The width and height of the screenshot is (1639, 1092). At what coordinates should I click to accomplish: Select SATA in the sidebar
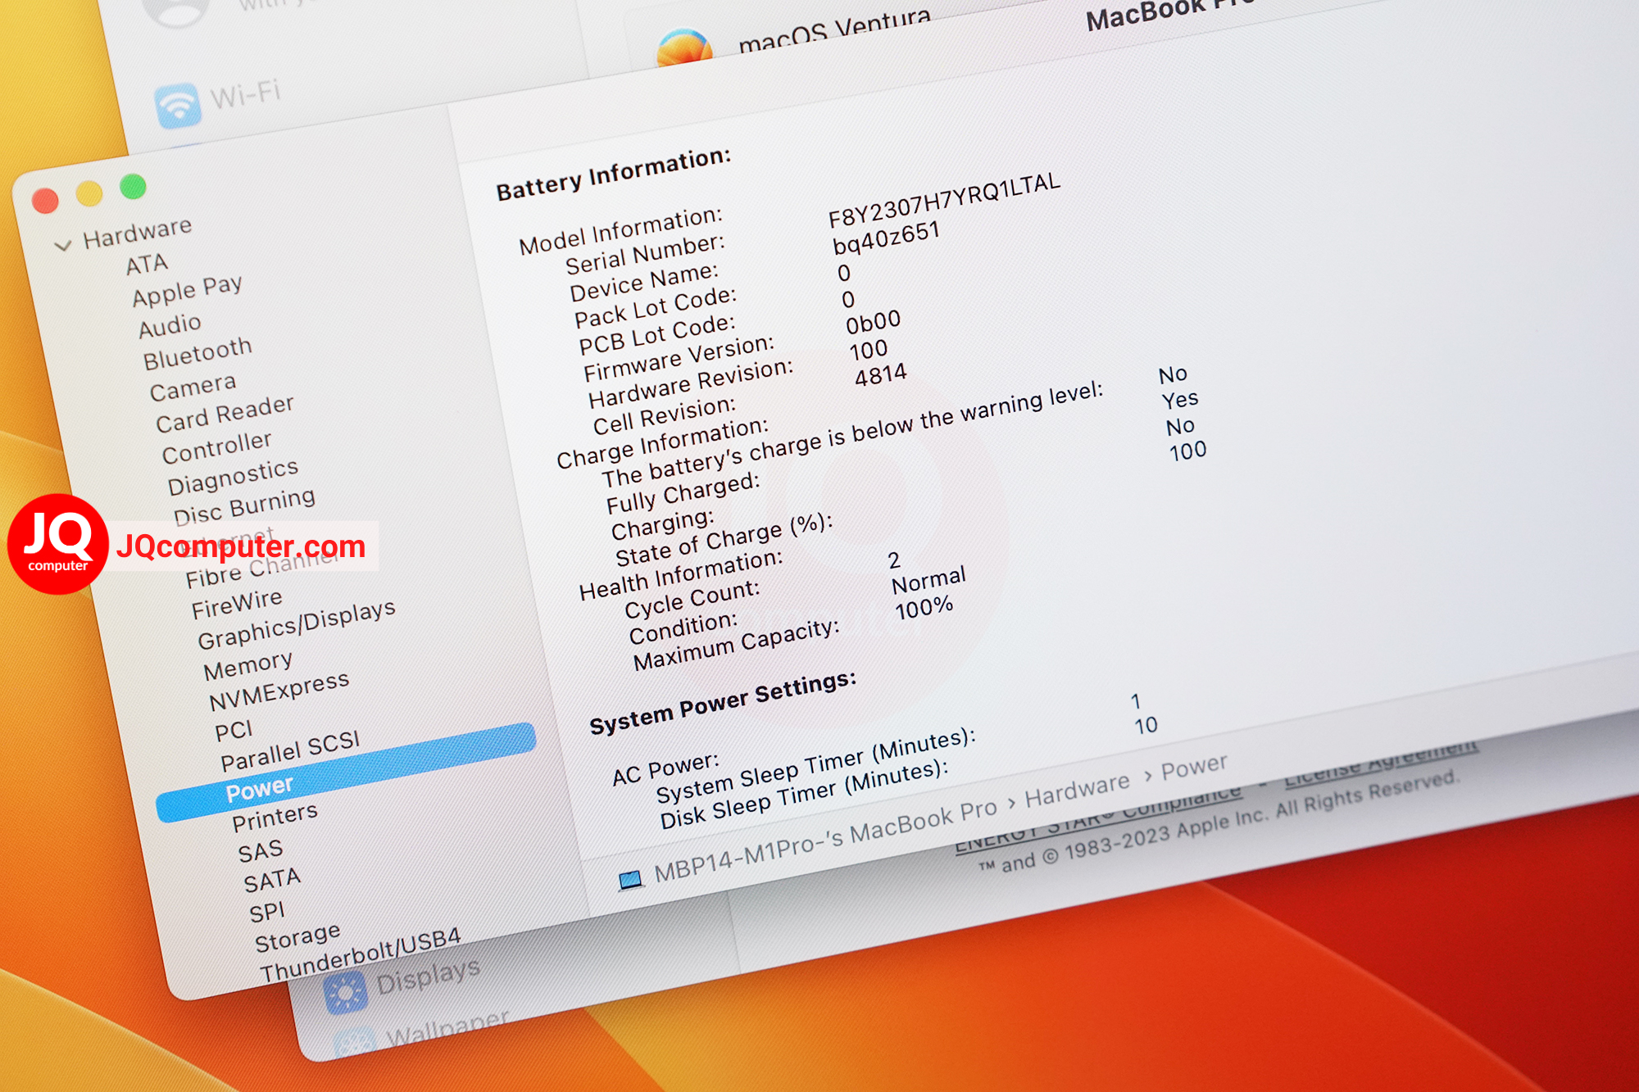point(272,881)
